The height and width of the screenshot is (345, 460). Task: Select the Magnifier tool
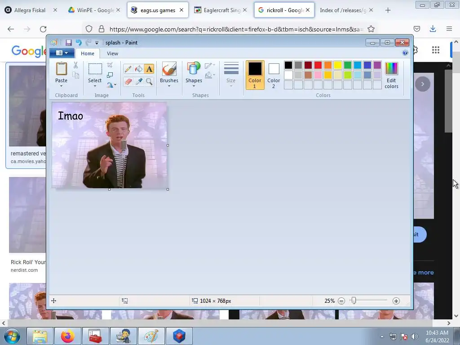coord(149,81)
